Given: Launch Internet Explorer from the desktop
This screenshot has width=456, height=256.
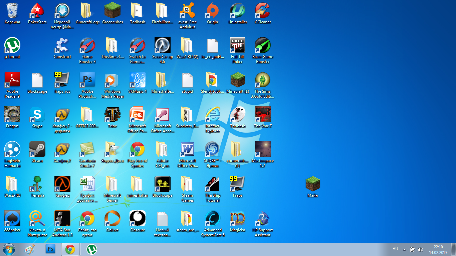Looking at the screenshot, I should [x=213, y=115].
